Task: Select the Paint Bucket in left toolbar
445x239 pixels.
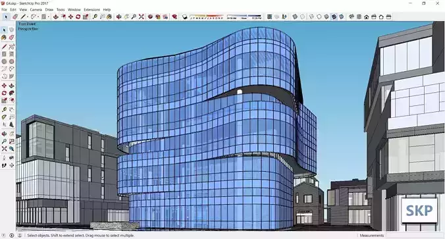Action: click(4, 38)
